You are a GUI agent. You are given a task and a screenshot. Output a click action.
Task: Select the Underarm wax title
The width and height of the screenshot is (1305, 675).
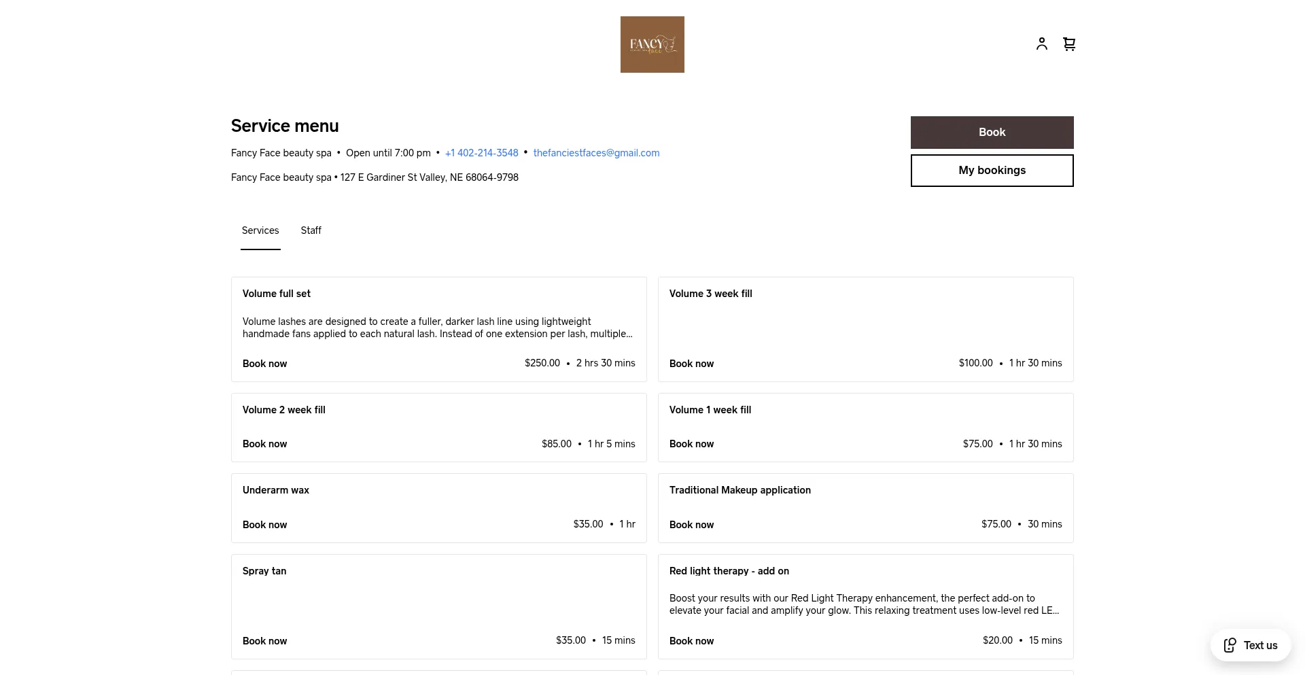click(x=276, y=490)
